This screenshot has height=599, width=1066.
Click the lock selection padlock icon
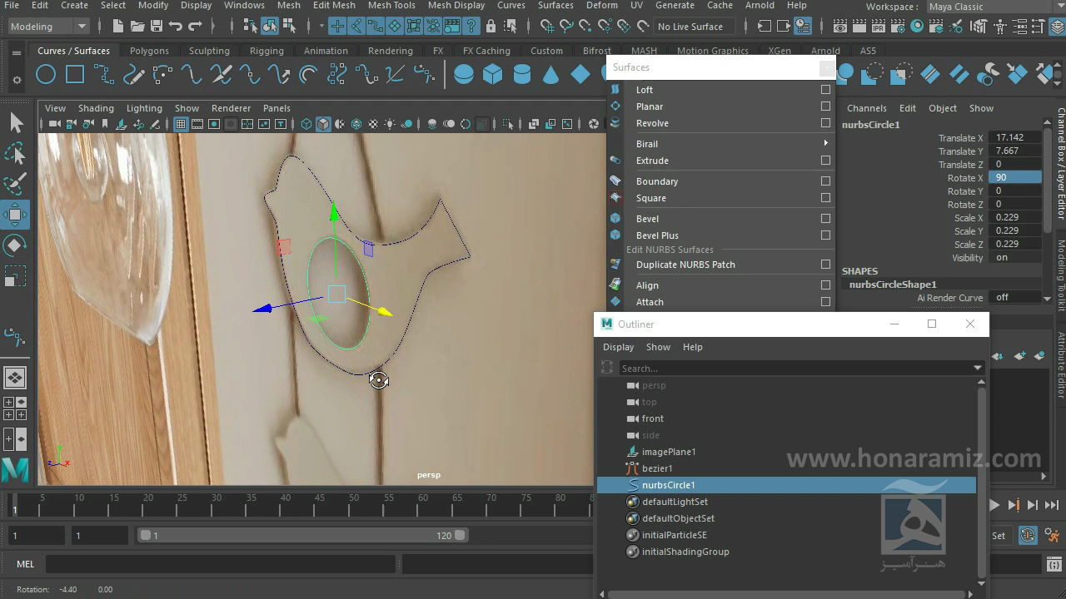491,26
